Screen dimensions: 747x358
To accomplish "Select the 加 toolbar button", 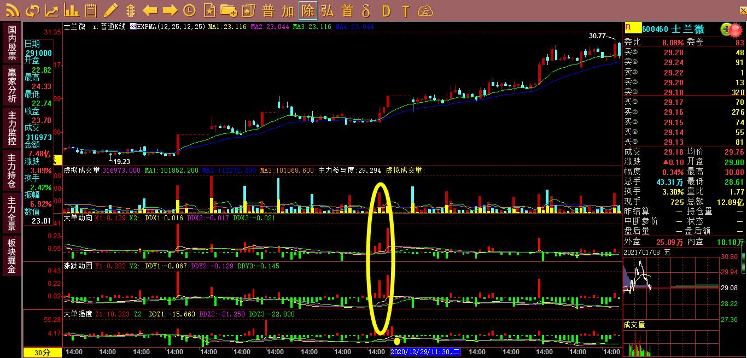I will click(x=288, y=10).
